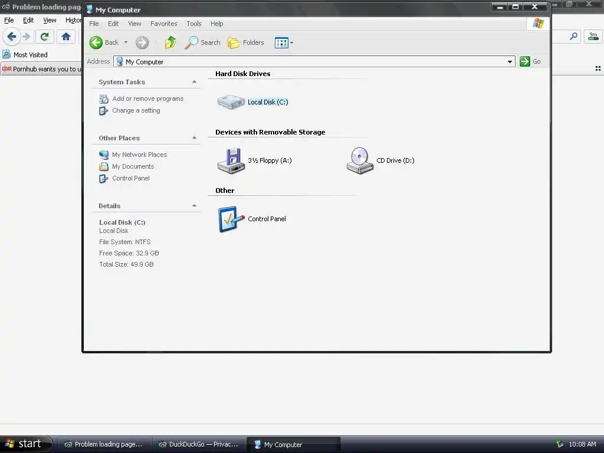Click the grey Forward arrow button
Viewport: 604px width, 453px height.
[x=142, y=42]
